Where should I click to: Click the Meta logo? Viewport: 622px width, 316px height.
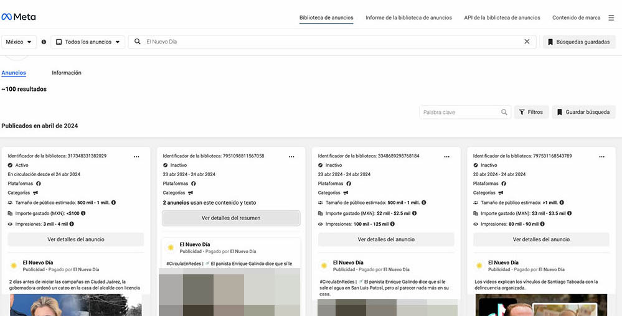tap(18, 17)
